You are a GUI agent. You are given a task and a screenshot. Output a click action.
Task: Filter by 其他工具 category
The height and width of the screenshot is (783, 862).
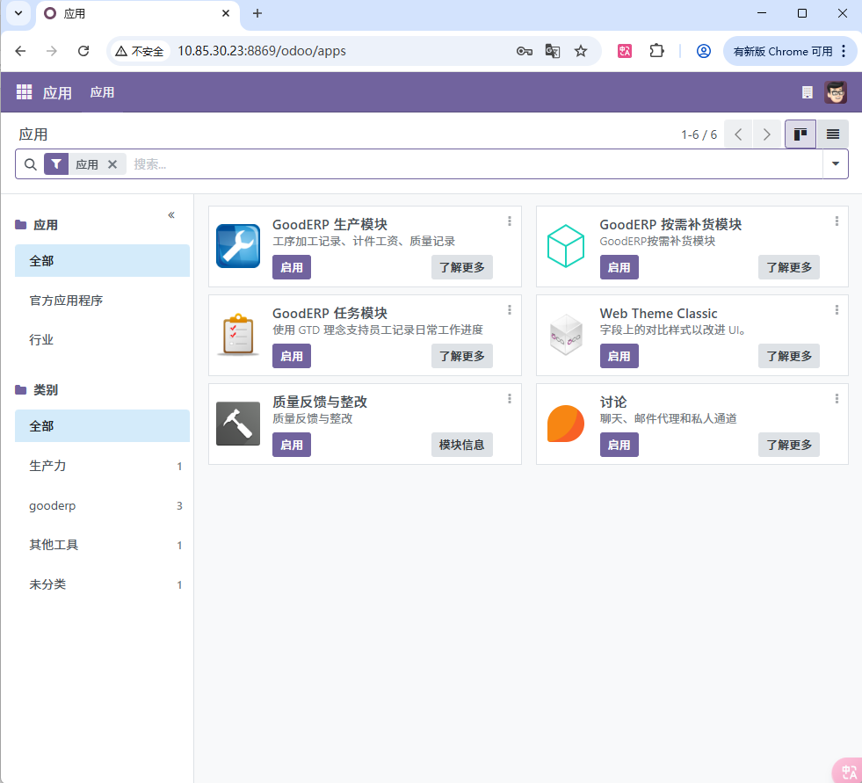pyautogui.click(x=102, y=545)
